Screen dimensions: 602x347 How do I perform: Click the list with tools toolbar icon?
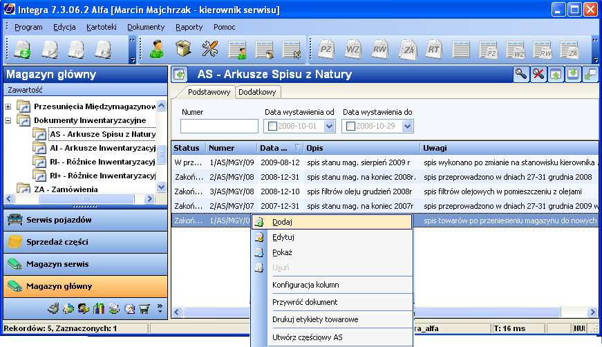pyautogui.click(x=292, y=50)
